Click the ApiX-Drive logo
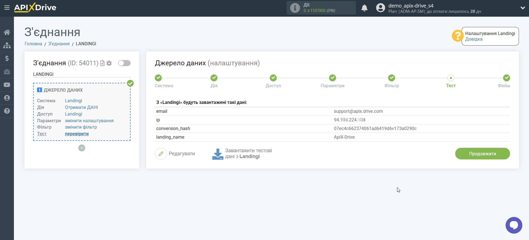The image size is (529, 240). (x=35, y=7)
